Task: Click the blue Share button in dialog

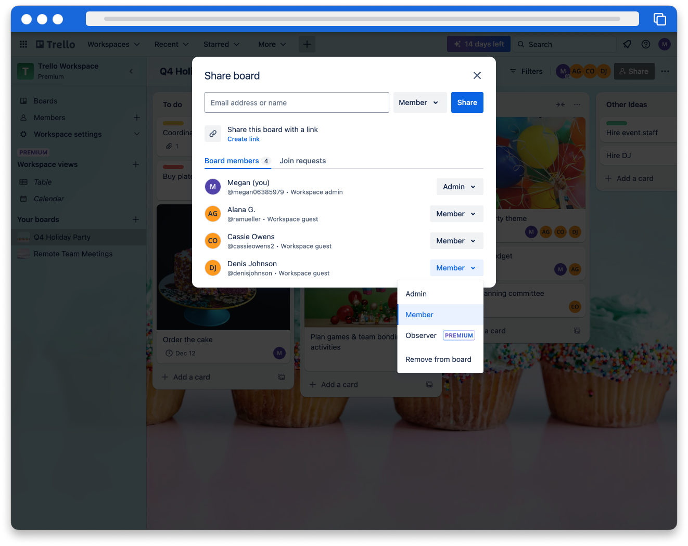Action: [x=467, y=102]
